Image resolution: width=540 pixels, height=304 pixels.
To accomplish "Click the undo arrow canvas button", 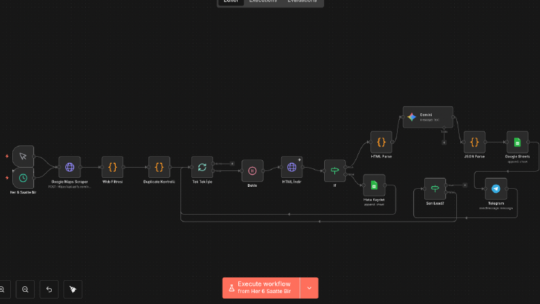I will 49,289.
